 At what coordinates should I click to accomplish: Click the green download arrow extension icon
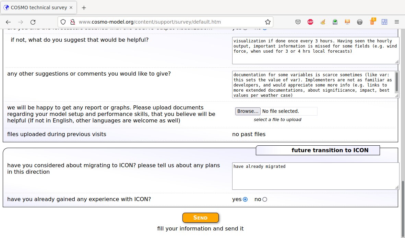coord(335,22)
